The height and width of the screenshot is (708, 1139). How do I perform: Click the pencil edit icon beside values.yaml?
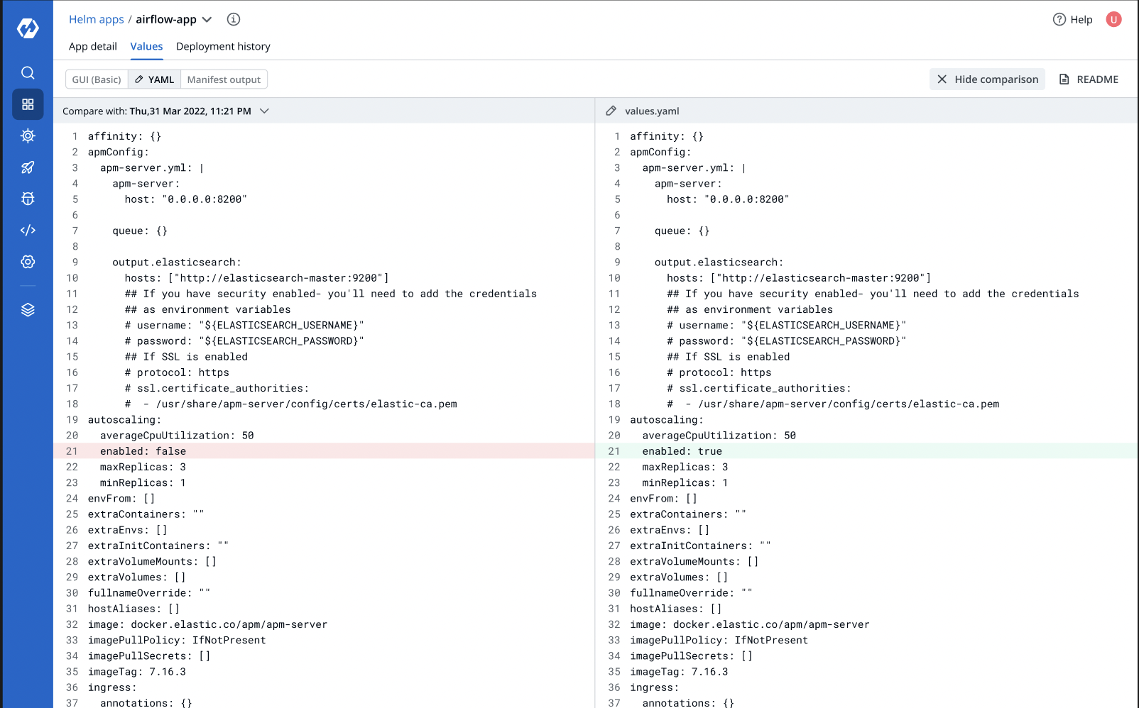tap(611, 111)
